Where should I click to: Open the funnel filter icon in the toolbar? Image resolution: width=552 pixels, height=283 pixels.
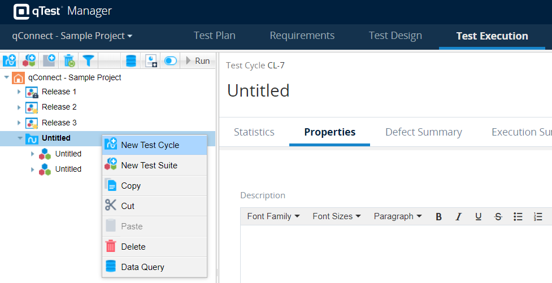[x=89, y=60]
